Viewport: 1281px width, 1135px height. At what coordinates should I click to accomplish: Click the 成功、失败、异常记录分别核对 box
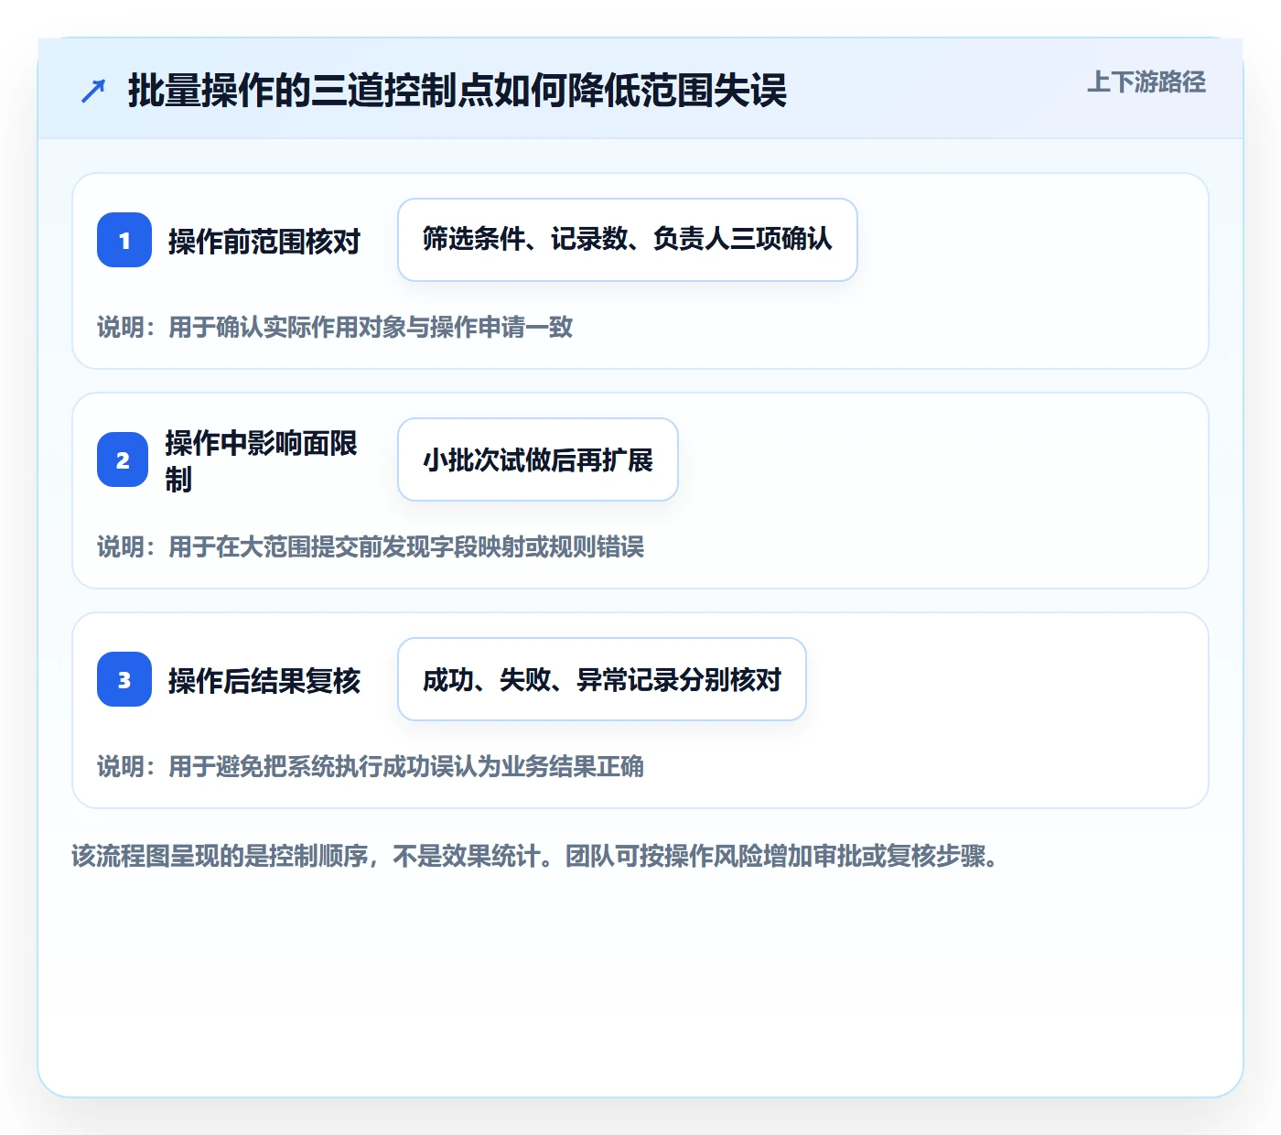(602, 679)
